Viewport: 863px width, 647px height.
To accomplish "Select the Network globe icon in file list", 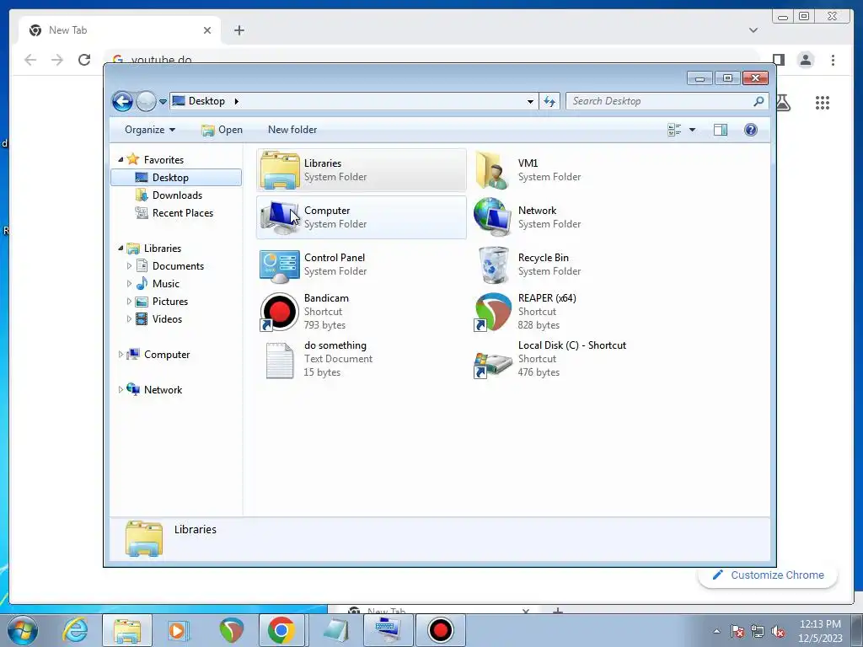I will (x=492, y=217).
